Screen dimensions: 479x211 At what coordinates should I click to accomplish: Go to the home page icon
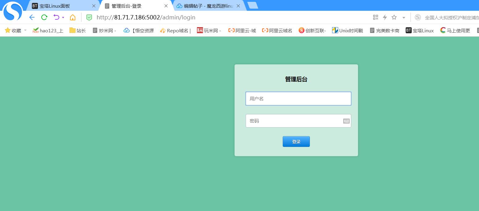pyautogui.click(x=73, y=17)
